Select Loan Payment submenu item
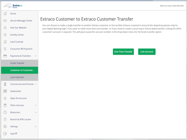 (x=20, y=77)
